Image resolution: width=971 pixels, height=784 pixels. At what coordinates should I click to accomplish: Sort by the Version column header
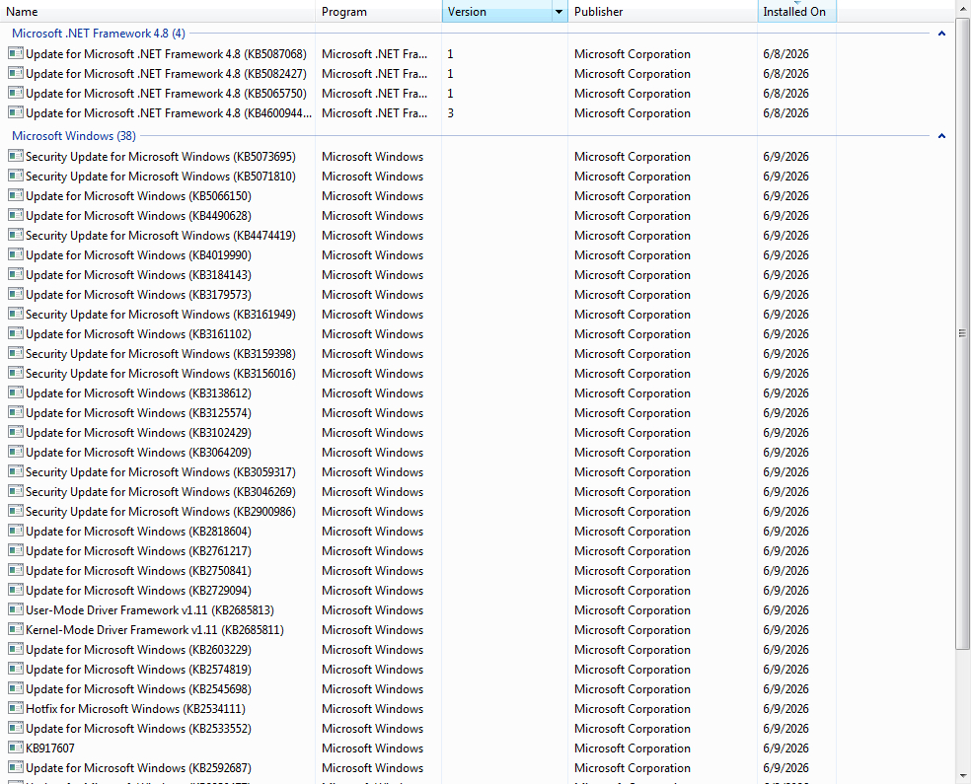(x=497, y=12)
